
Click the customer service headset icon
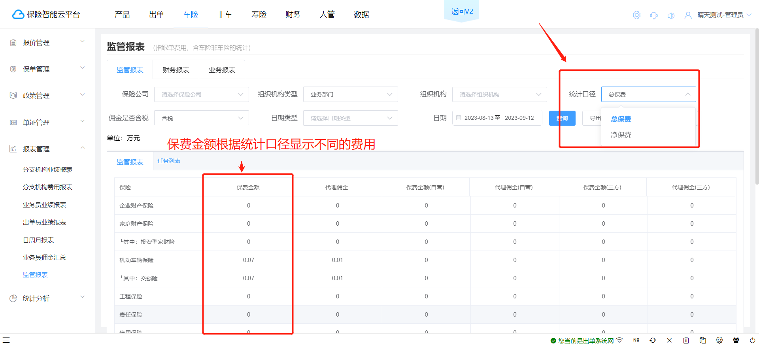pos(654,15)
